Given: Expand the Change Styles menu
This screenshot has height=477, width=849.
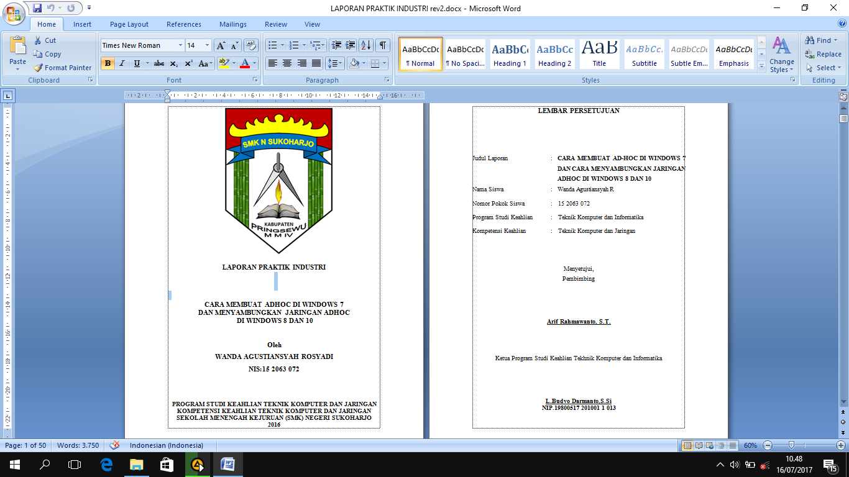Looking at the screenshot, I should [781, 55].
